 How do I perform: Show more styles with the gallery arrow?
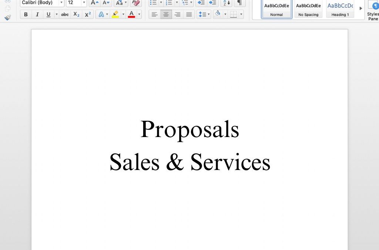(x=360, y=9)
